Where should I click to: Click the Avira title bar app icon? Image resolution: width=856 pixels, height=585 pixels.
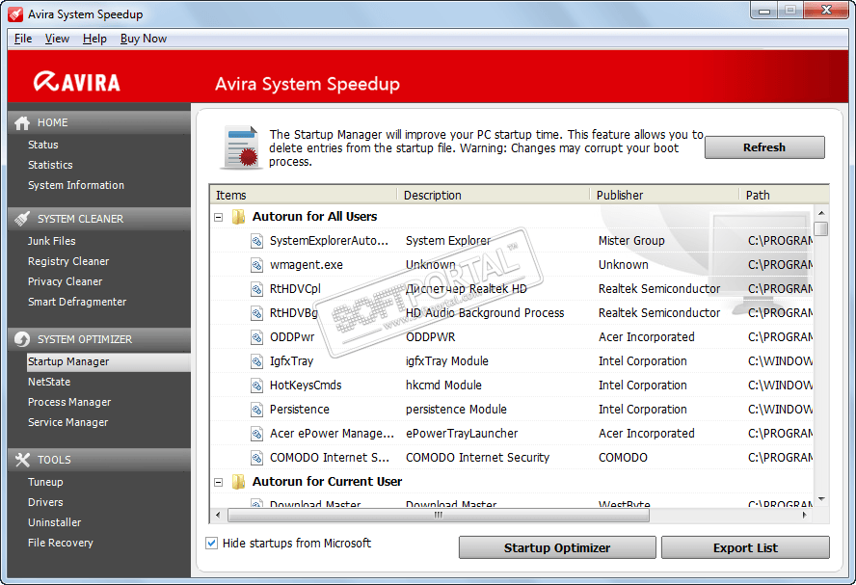[15, 14]
